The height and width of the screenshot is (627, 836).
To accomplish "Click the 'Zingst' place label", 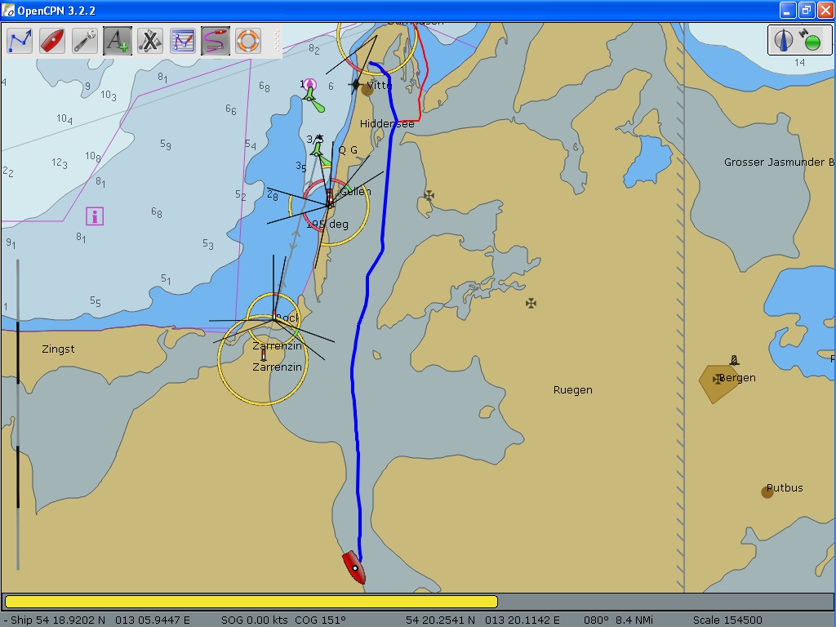I will click(x=58, y=349).
